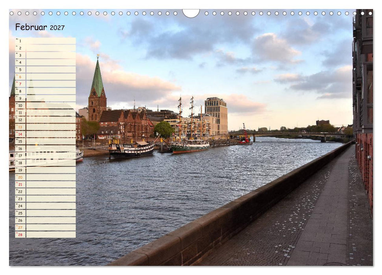Image resolution: width=382 pixels, height=275 pixels.
Task: Select date 25 in the planner column
Action: click(20, 213)
